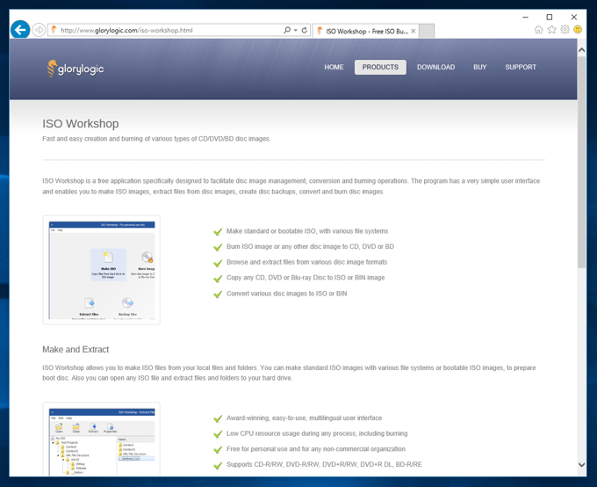
Task: Open the browser Home icon
Action: point(538,30)
